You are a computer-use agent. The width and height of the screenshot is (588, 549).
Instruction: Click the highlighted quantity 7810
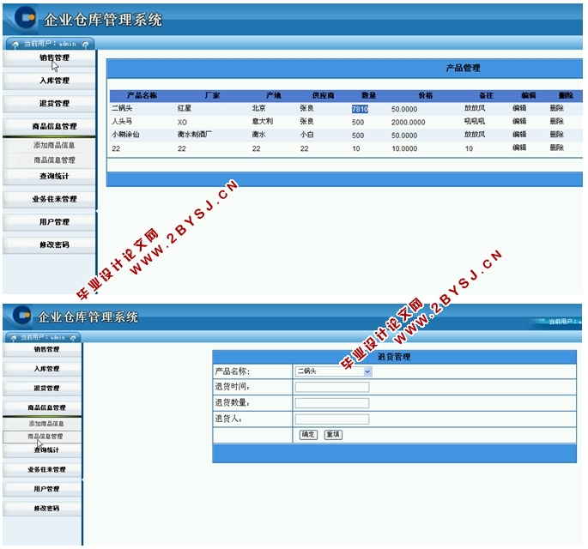coord(360,109)
